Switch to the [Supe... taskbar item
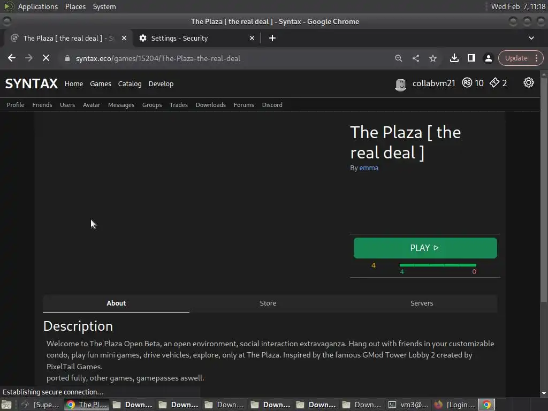The image size is (548, 411). click(41, 405)
